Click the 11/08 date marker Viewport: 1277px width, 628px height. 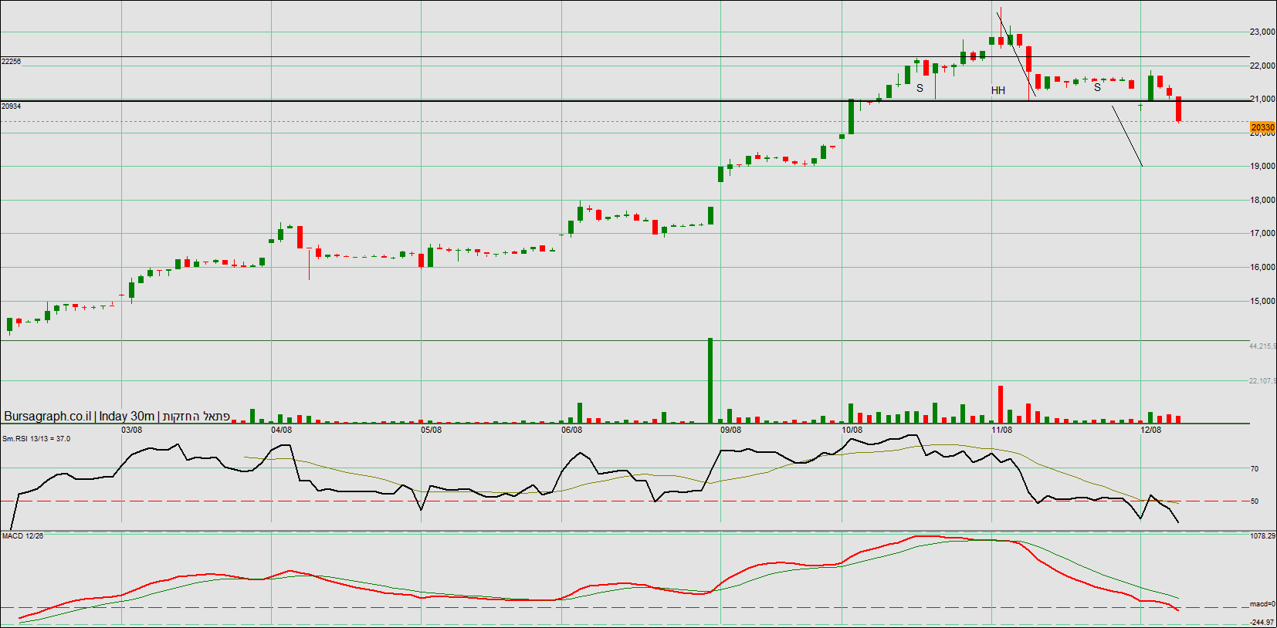[1002, 430]
